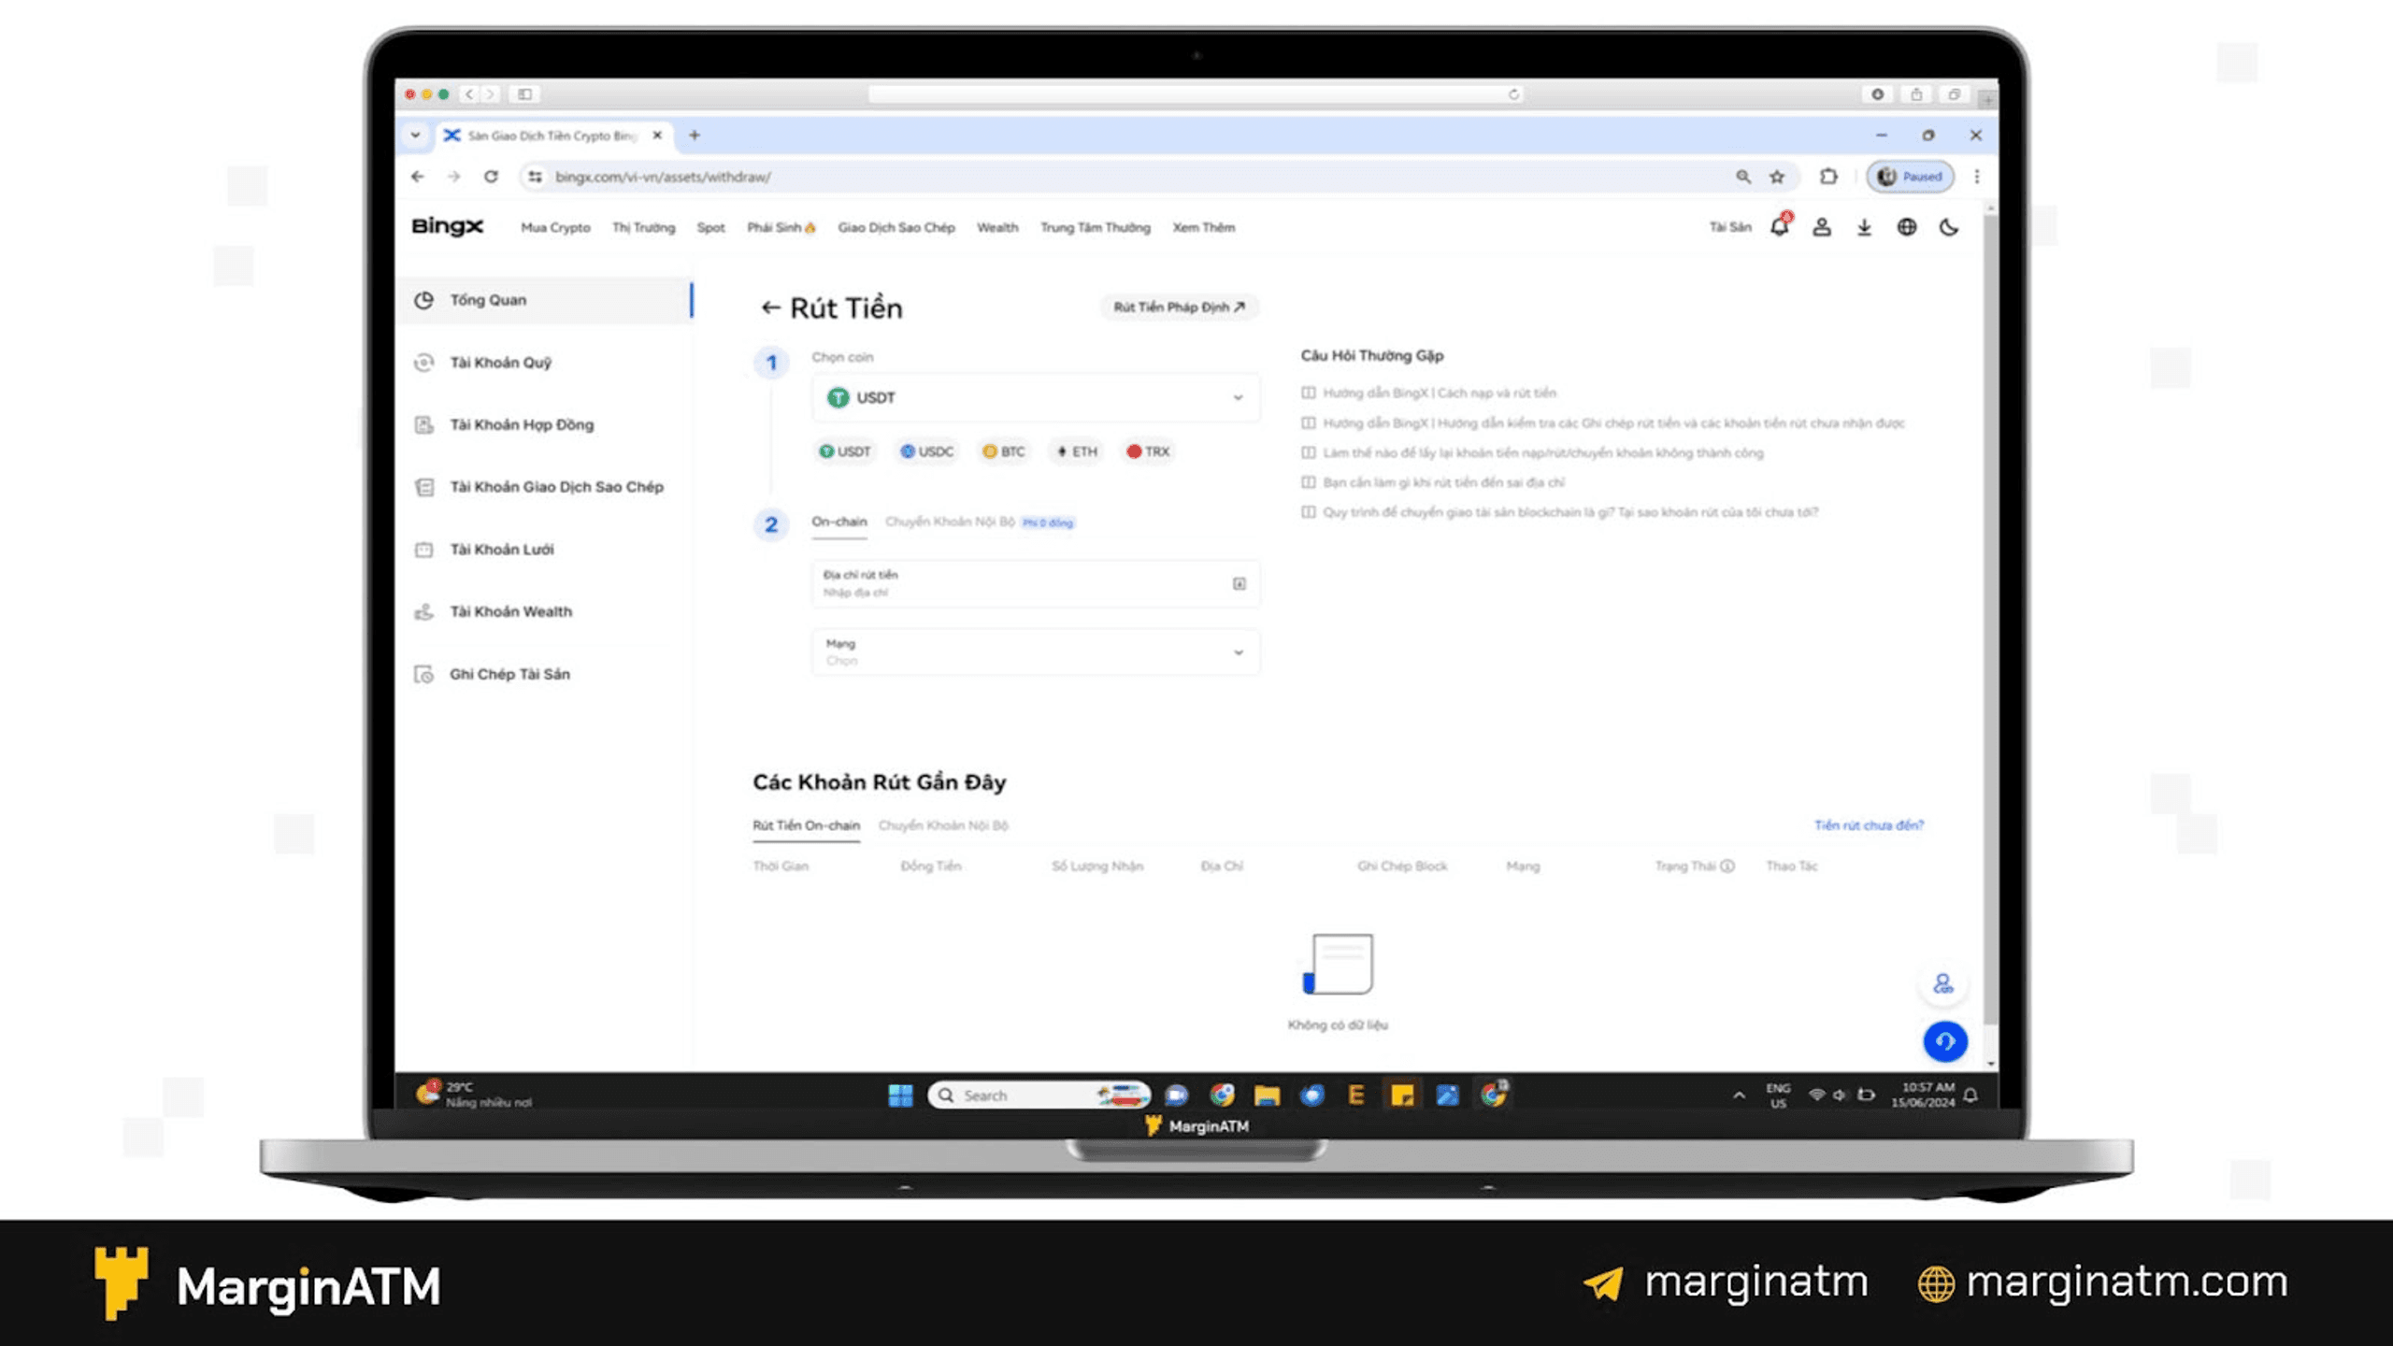Bookmark page with star icon

click(x=1777, y=177)
